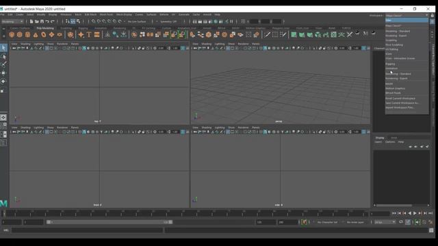The width and height of the screenshot is (438, 246).
Task: Toggle playback loop button
Action: [x=401, y=222]
